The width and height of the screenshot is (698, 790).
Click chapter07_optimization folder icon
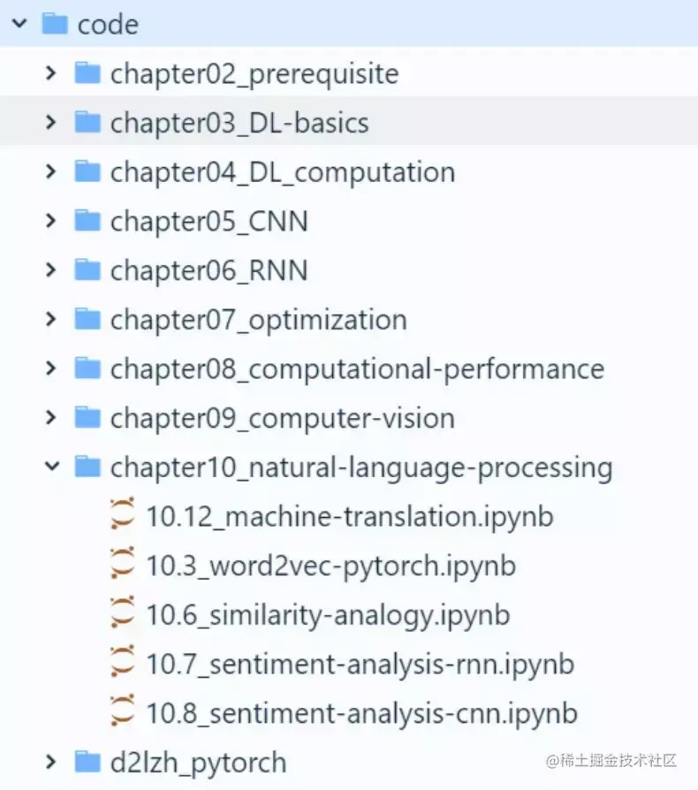(87, 319)
